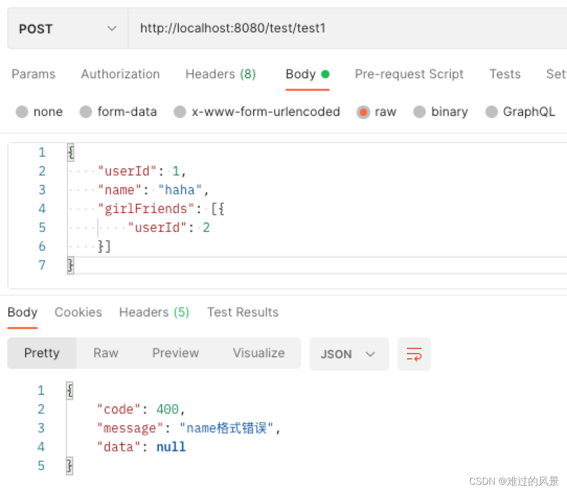Switch response view to Preview

click(175, 353)
